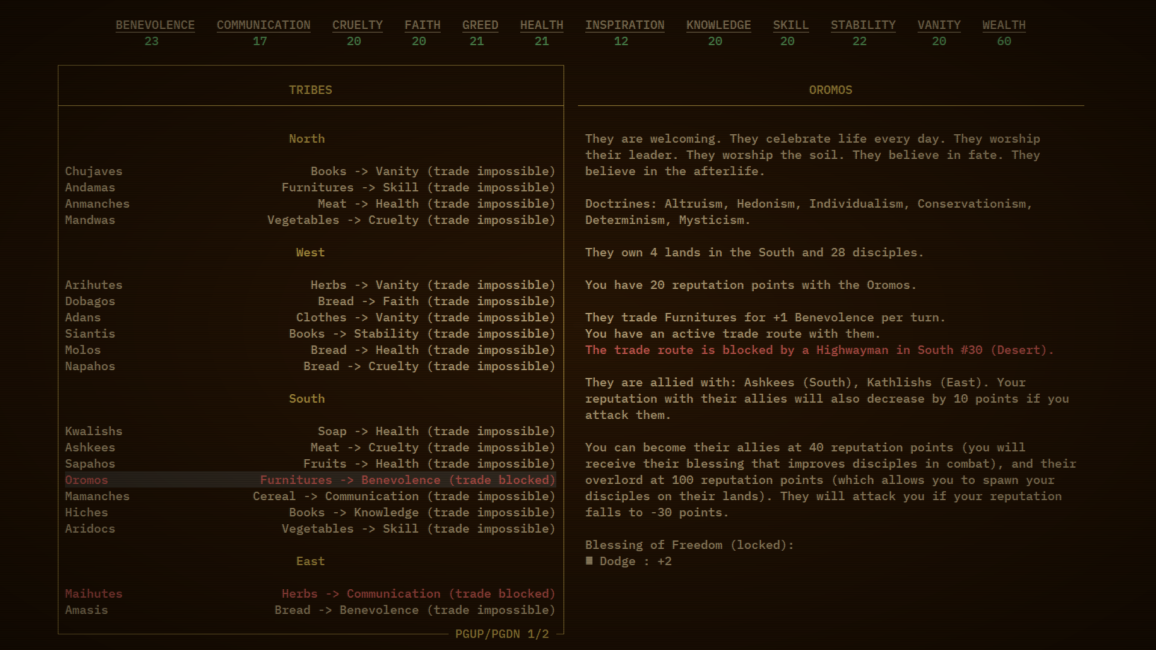The image size is (1156, 650).
Task: Open the Knowledge stat header
Action: pos(718,25)
